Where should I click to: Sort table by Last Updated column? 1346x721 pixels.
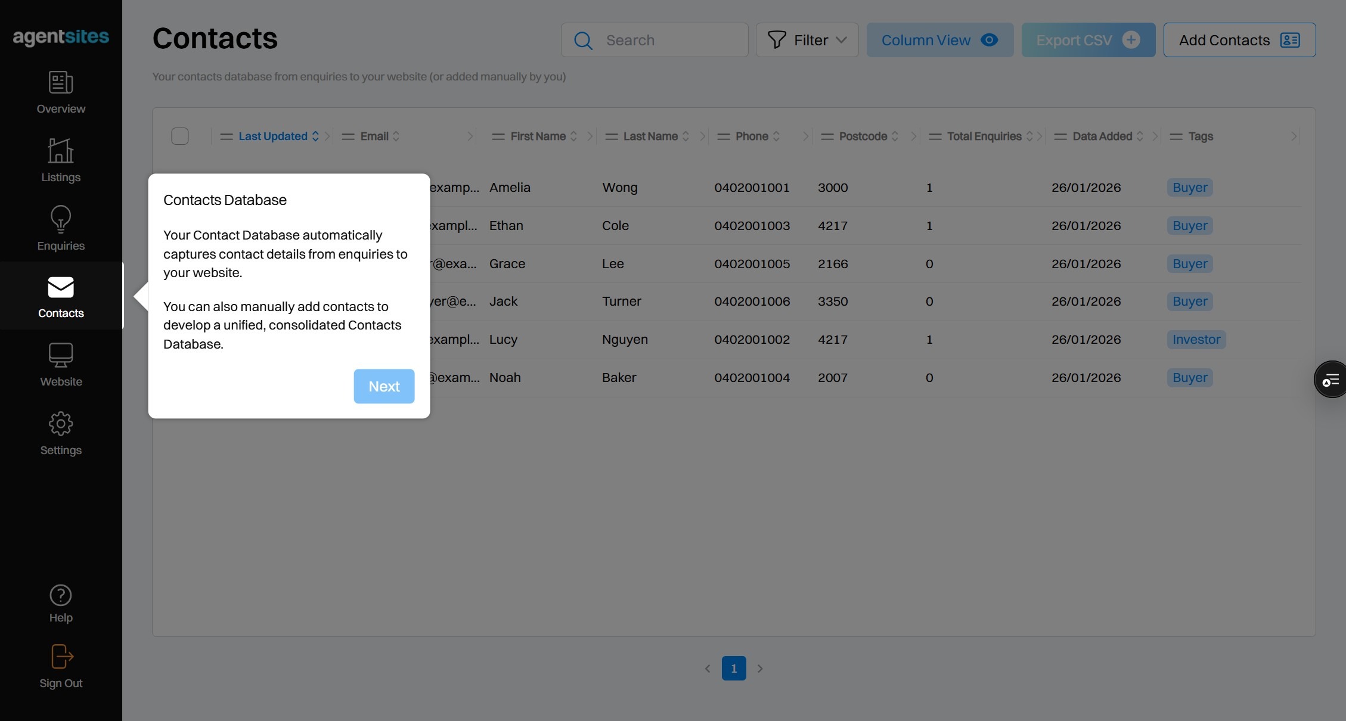273,136
